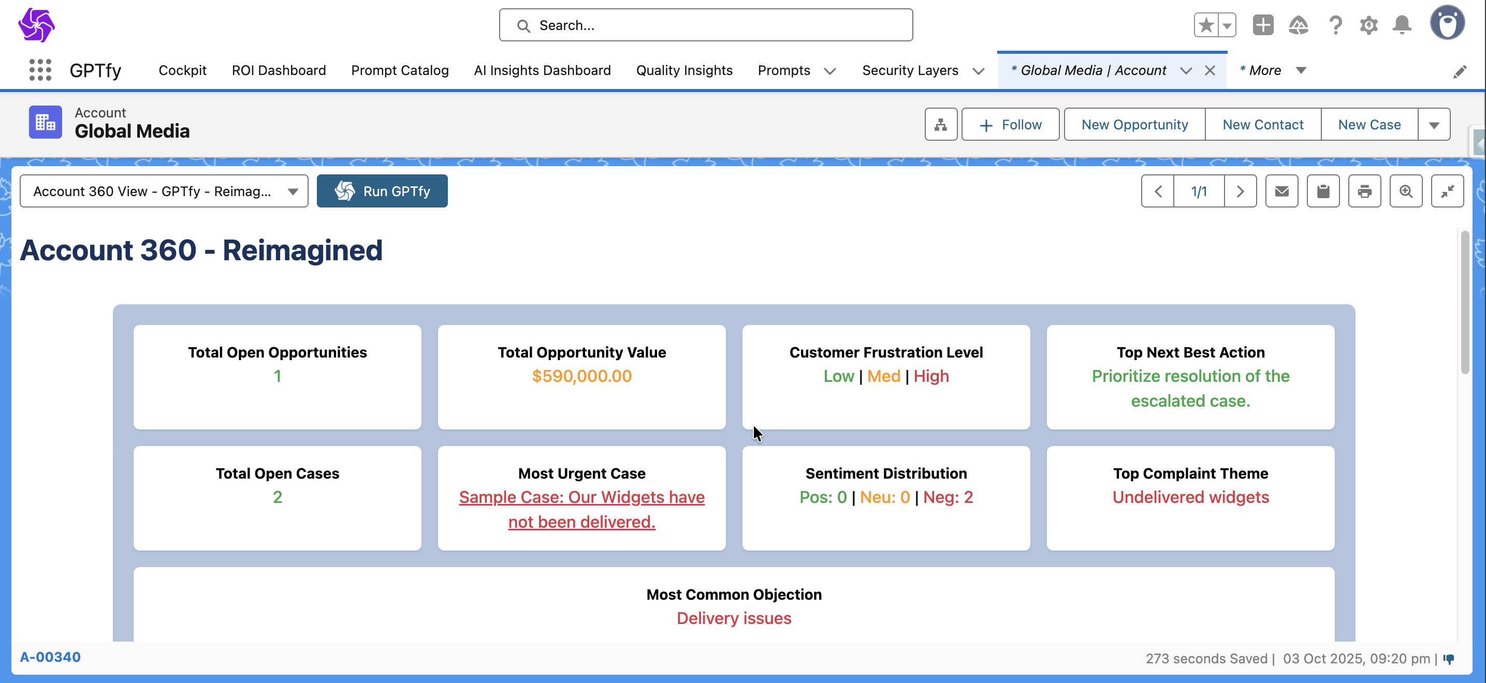This screenshot has width=1486, height=683.
Task: Click the thumbs down feedback icon
Action: [1449, 659]
